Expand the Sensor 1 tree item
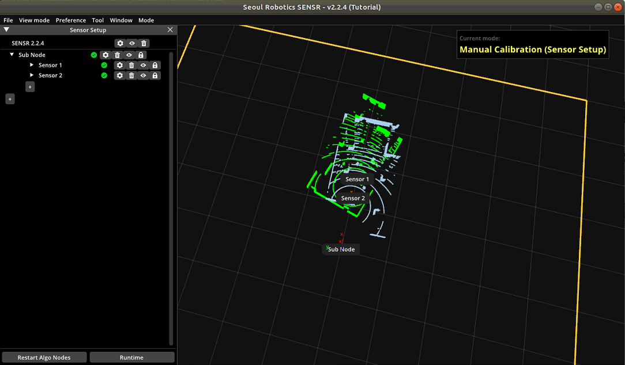 [32, 65]
